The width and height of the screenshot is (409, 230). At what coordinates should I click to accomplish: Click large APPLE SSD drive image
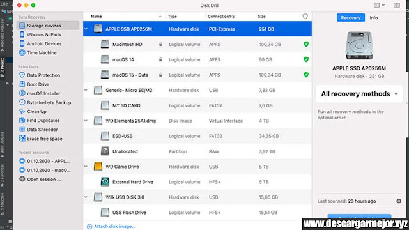(359, 45)
